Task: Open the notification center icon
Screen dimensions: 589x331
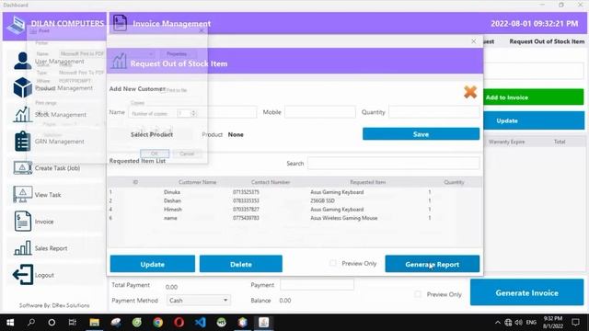Action: 575,323
